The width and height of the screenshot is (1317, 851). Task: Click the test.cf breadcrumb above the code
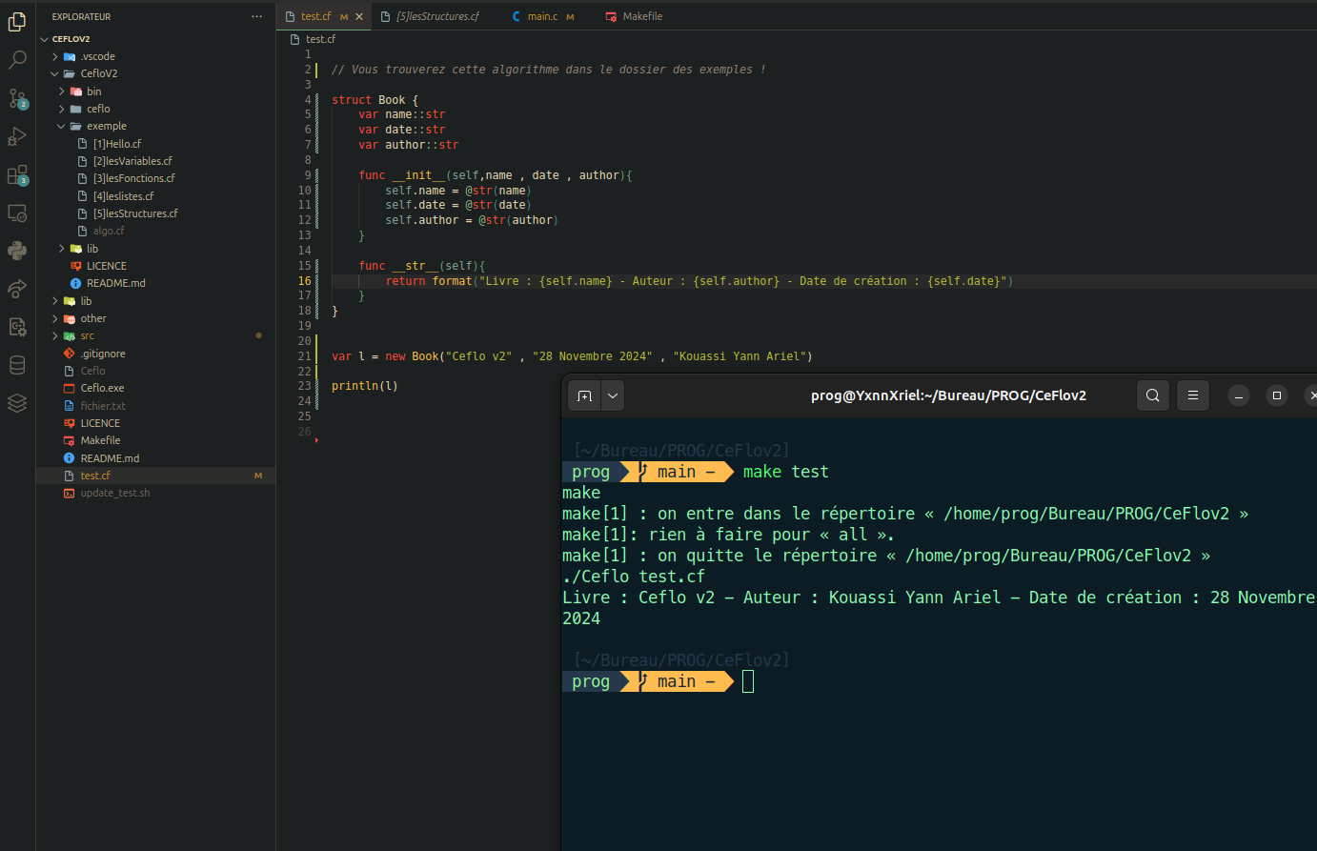point(320,39)
